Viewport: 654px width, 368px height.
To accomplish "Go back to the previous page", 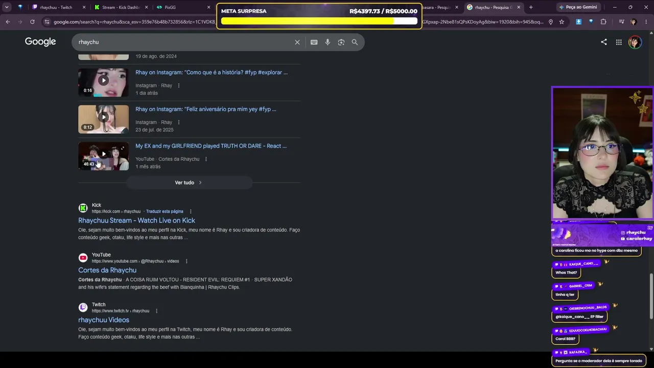I will [x=8, y=22].
